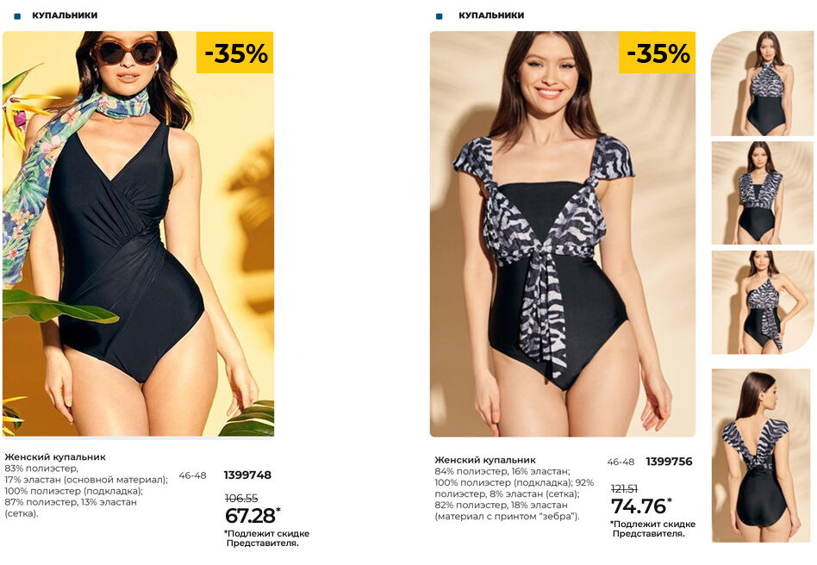Click the 67.28 discounted price

[250, 516]
